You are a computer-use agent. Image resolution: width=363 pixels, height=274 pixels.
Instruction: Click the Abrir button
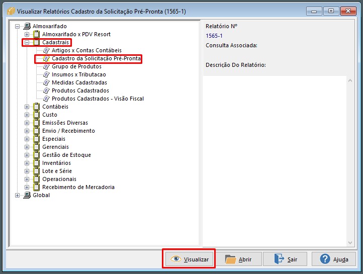tap(239, 259)
